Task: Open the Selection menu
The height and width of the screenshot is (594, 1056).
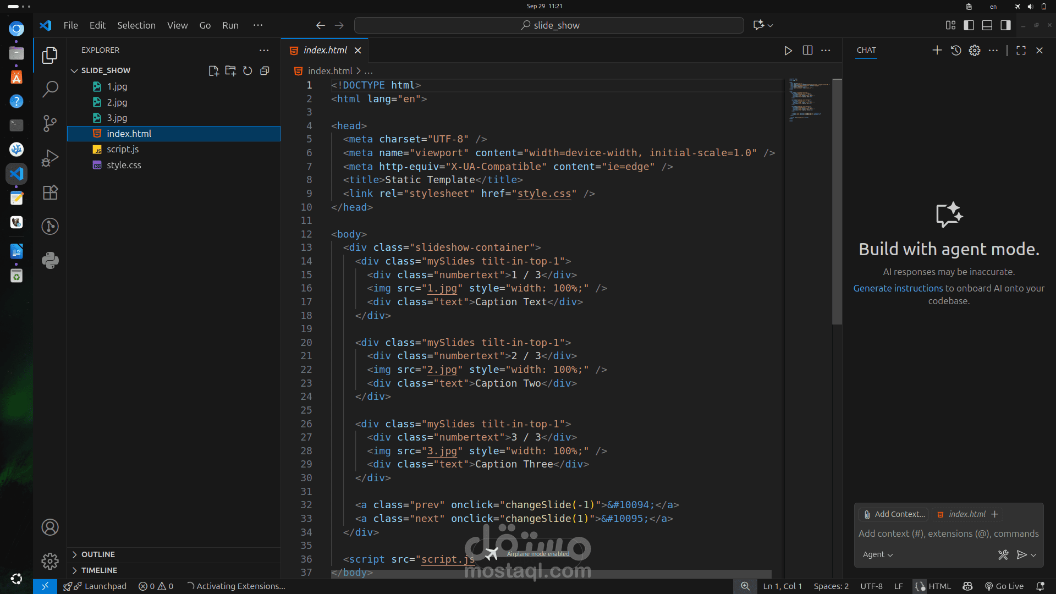Action: (x=136, y=25)
